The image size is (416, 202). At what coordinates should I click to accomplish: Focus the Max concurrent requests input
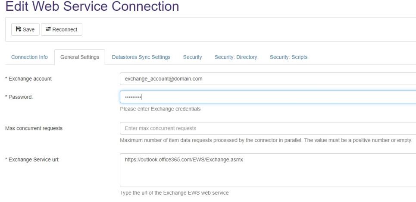click(267, 128)
